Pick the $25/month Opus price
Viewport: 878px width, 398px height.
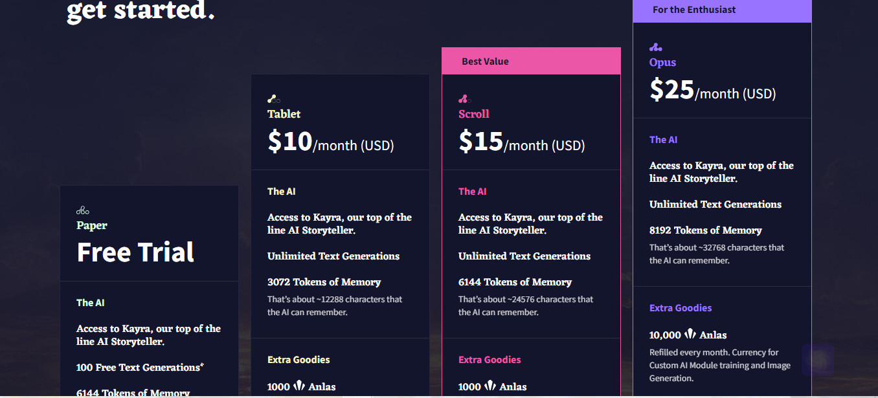click(713, 90)
